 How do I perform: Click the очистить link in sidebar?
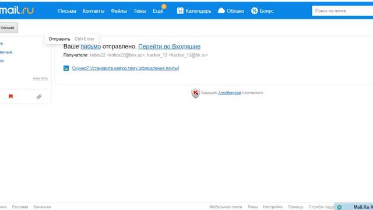[40, 78]
